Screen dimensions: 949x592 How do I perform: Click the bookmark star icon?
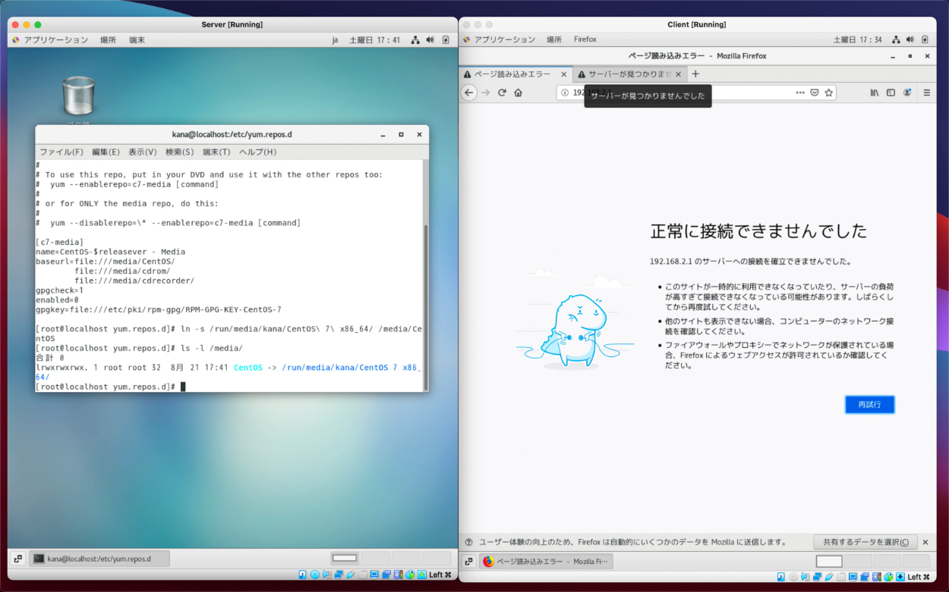coord(829,92)
